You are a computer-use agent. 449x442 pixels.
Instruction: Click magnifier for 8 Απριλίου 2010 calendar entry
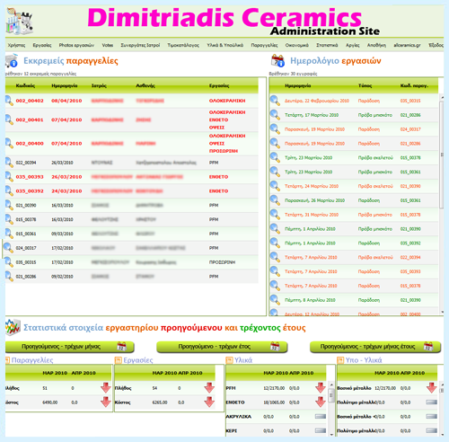point(275,300)
